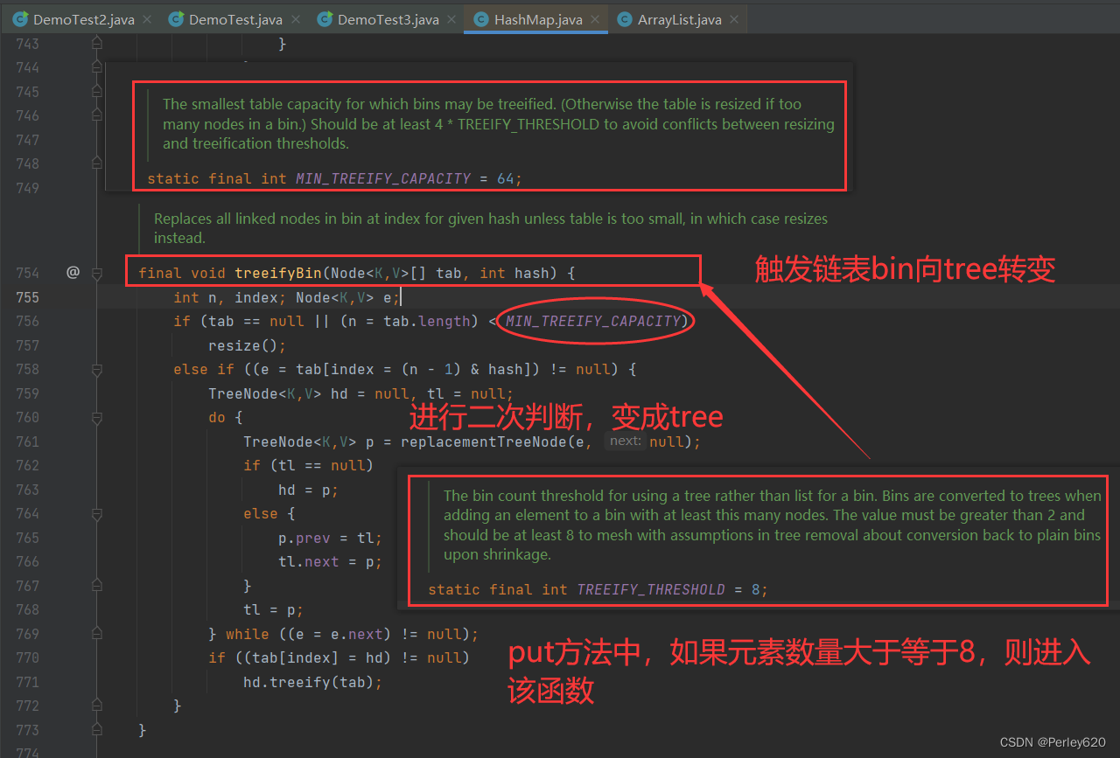Click the @ gutter marker on line 754

click(x=73, y=273)
